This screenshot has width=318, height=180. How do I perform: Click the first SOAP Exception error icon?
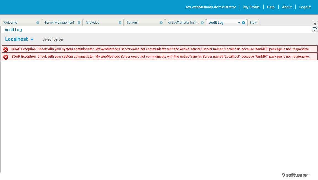pos(6,50)
